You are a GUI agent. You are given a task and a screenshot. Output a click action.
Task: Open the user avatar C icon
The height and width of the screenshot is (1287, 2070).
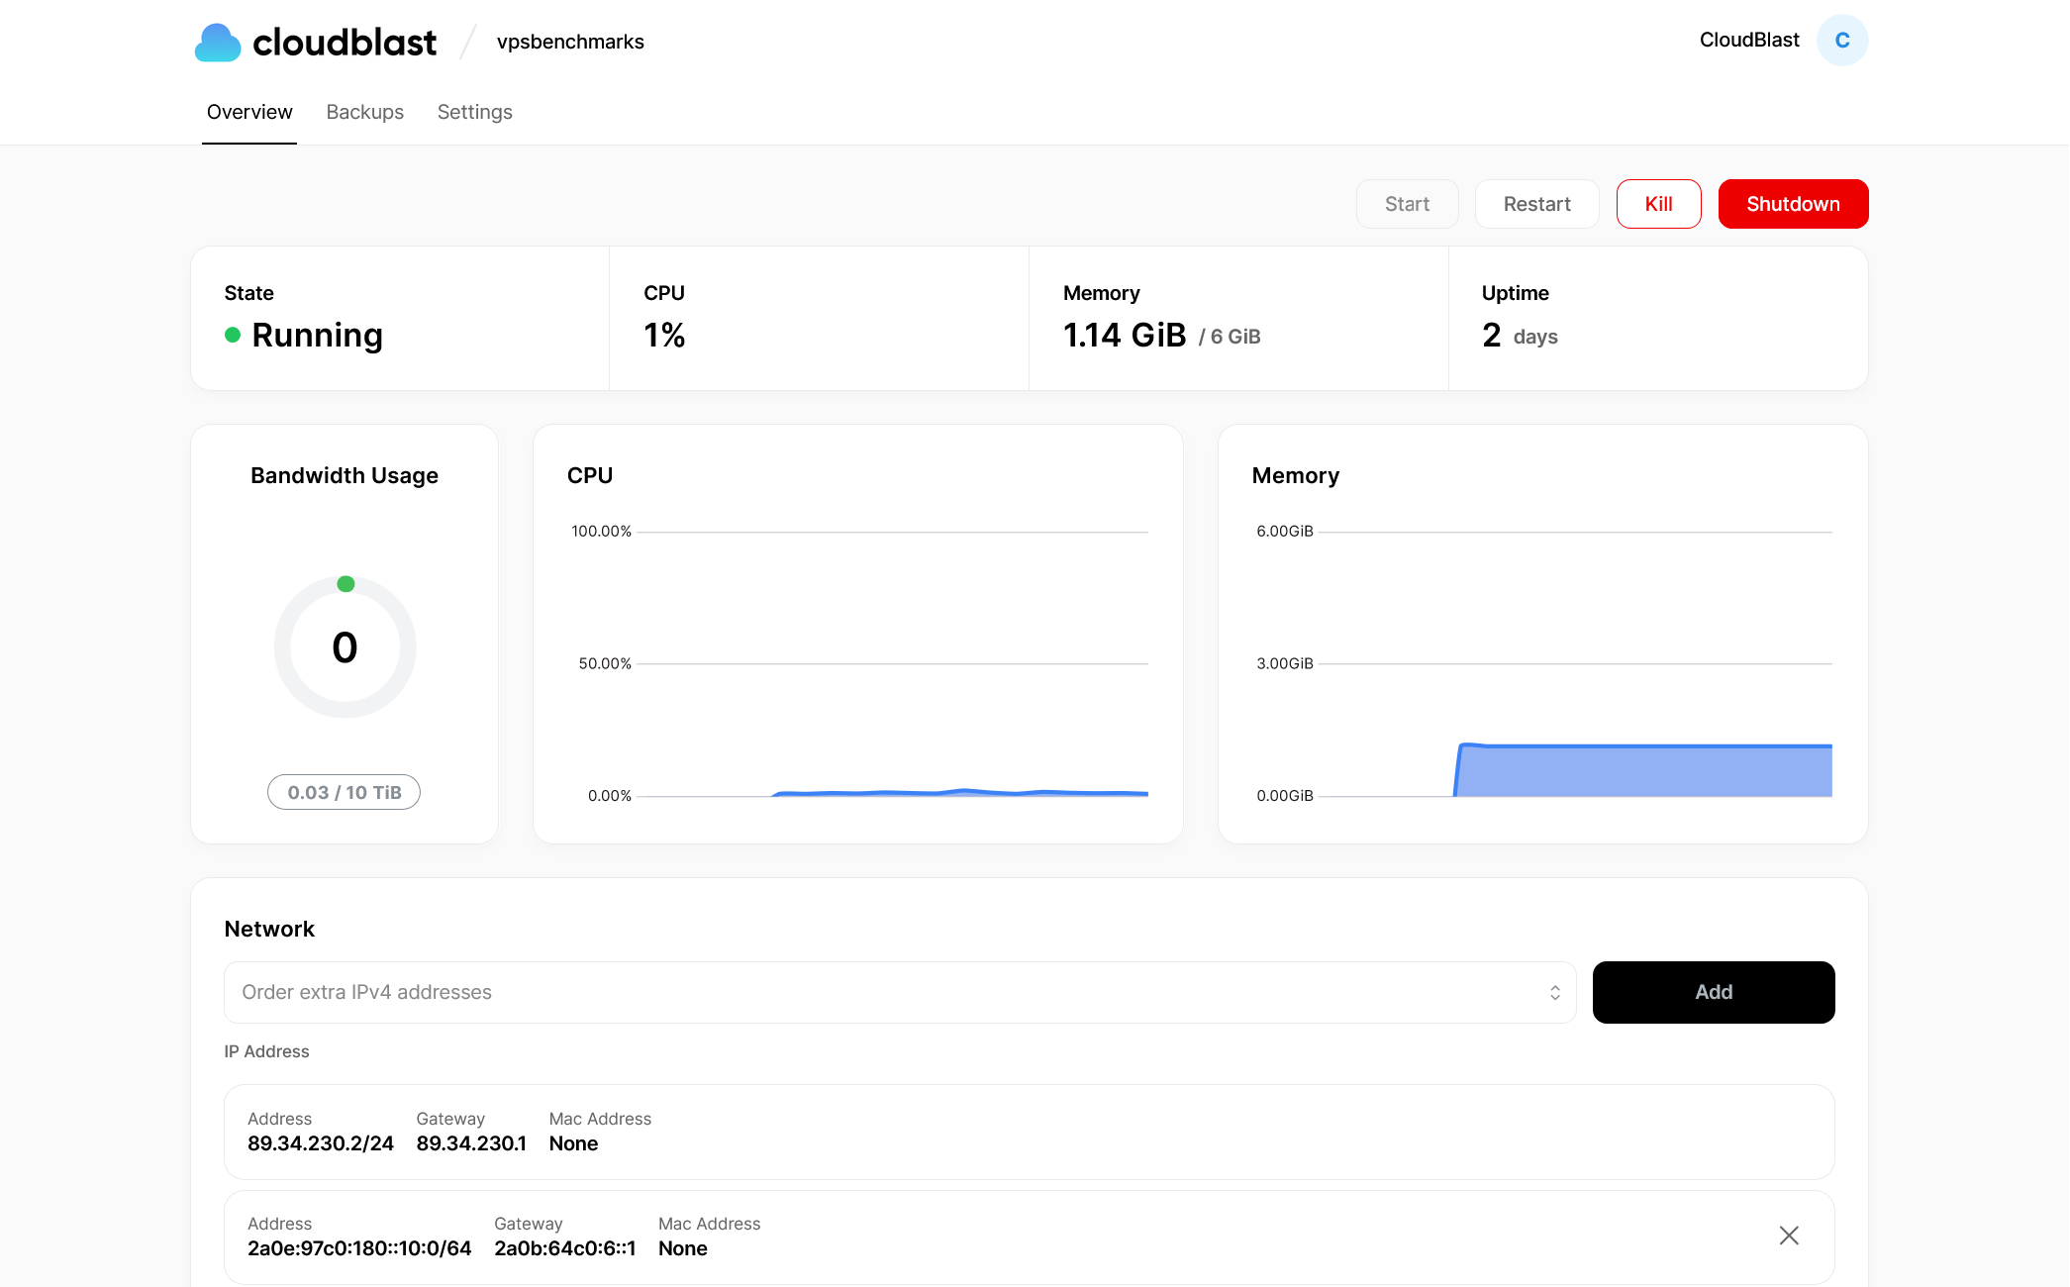click(1841, 41)
